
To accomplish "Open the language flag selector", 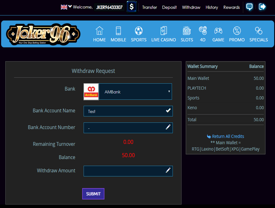I will point(66,7).
